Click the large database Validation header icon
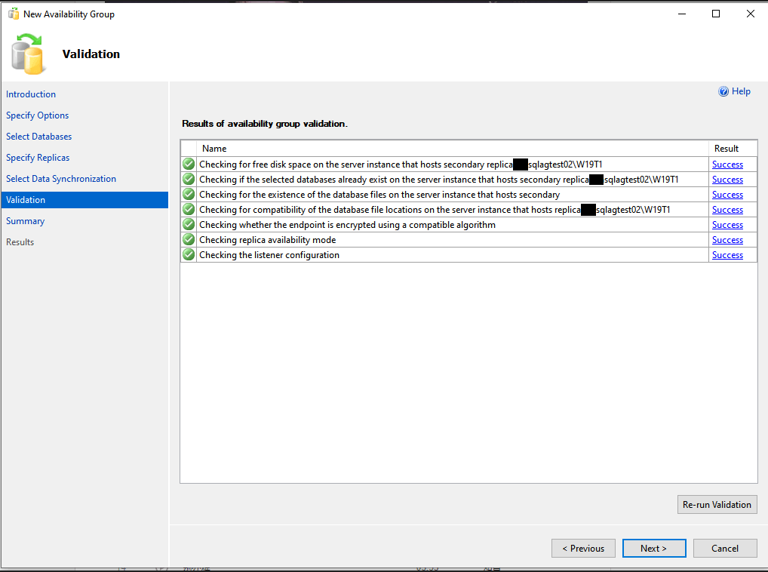Screen dimensions: 768x572 (x=29, y=54)
